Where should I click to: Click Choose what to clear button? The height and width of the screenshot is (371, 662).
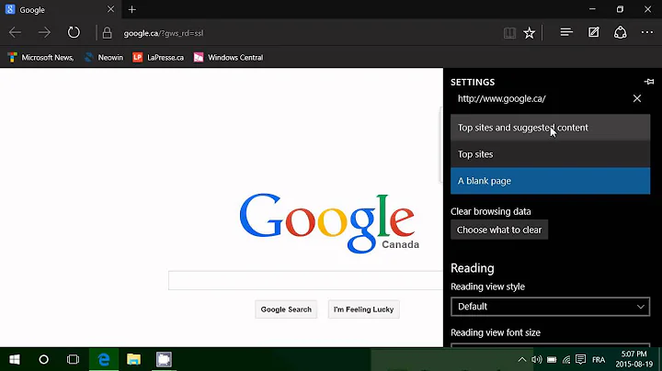click(x=499, y=230)
